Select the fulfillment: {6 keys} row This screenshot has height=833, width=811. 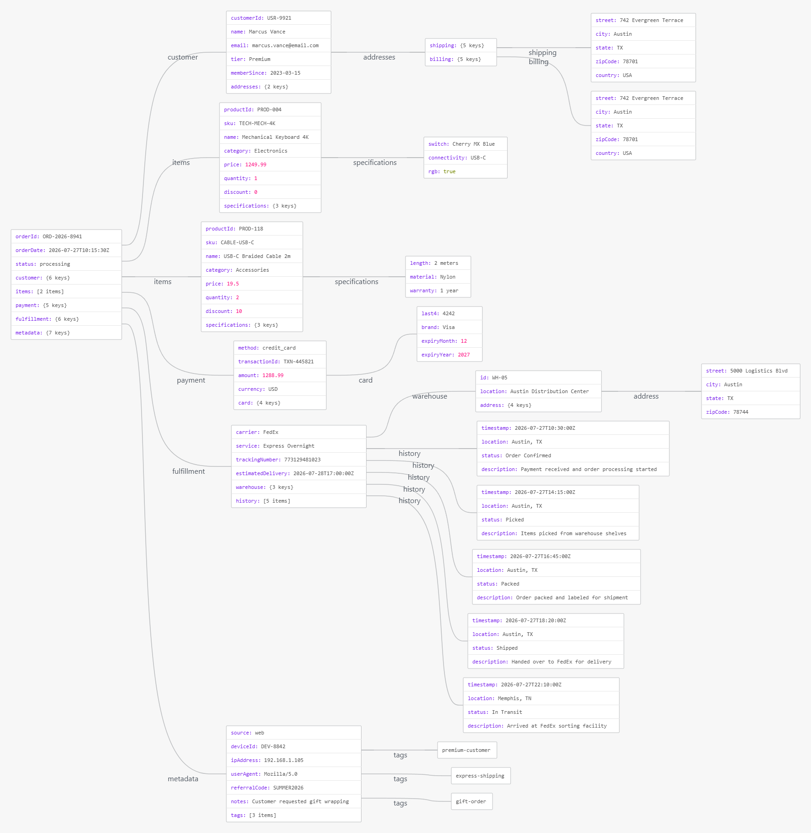tap(66, 319)
